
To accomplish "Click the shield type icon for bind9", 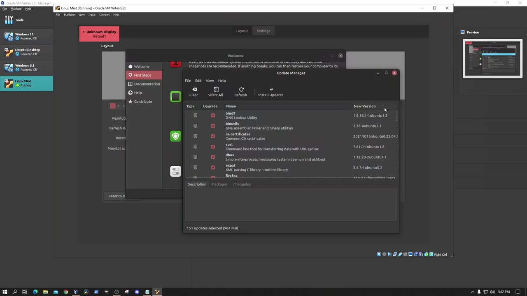I will [x=196, y=116].
